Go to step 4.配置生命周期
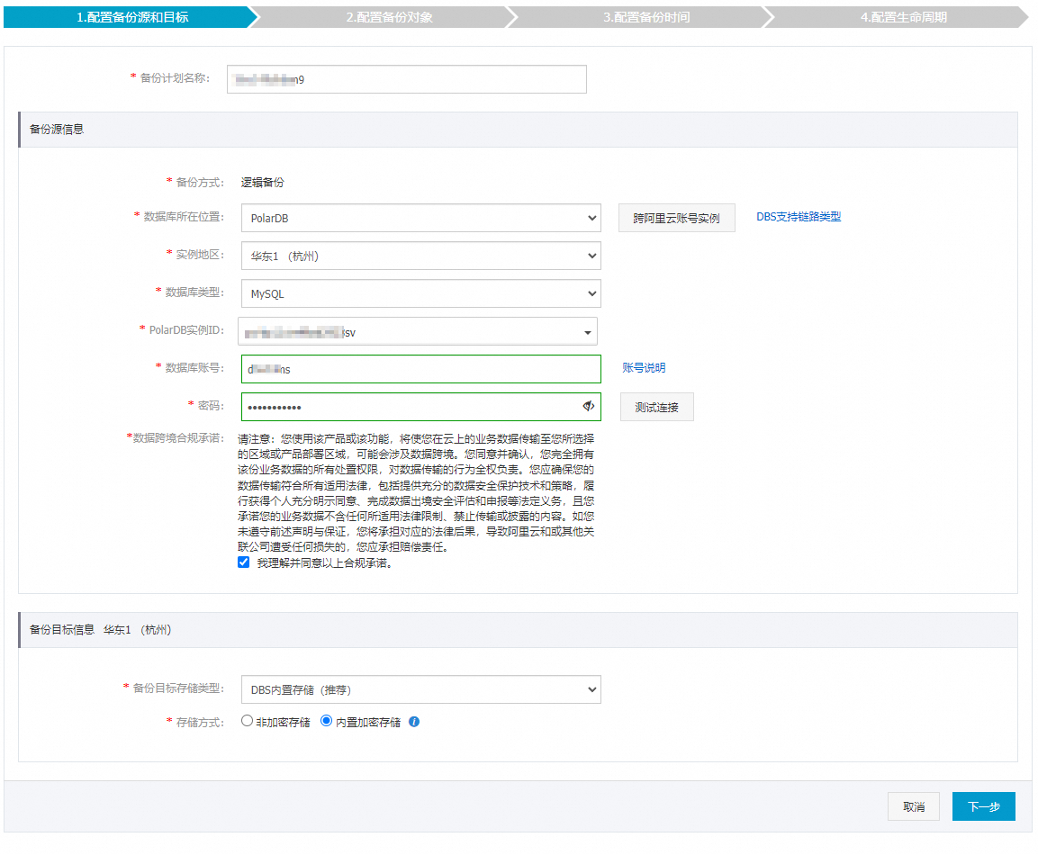This screenshot has width=1038, height=855. coord(903,17)
